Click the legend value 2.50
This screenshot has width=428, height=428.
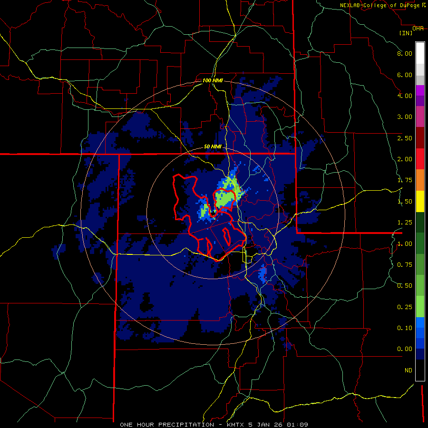[405, 138]
